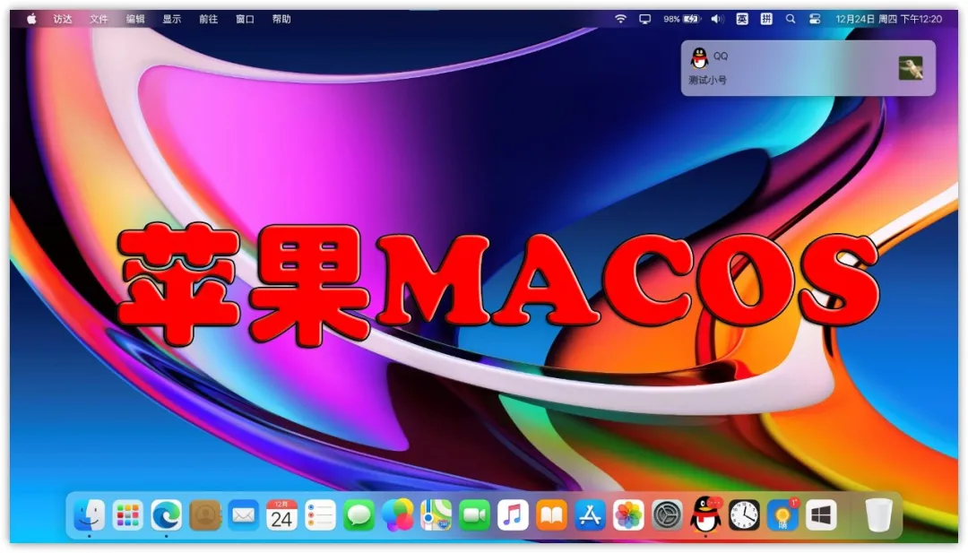Viewport: 968px width, 553px height.
Task: Open the 文件 menu
Action: pos(99,19)
